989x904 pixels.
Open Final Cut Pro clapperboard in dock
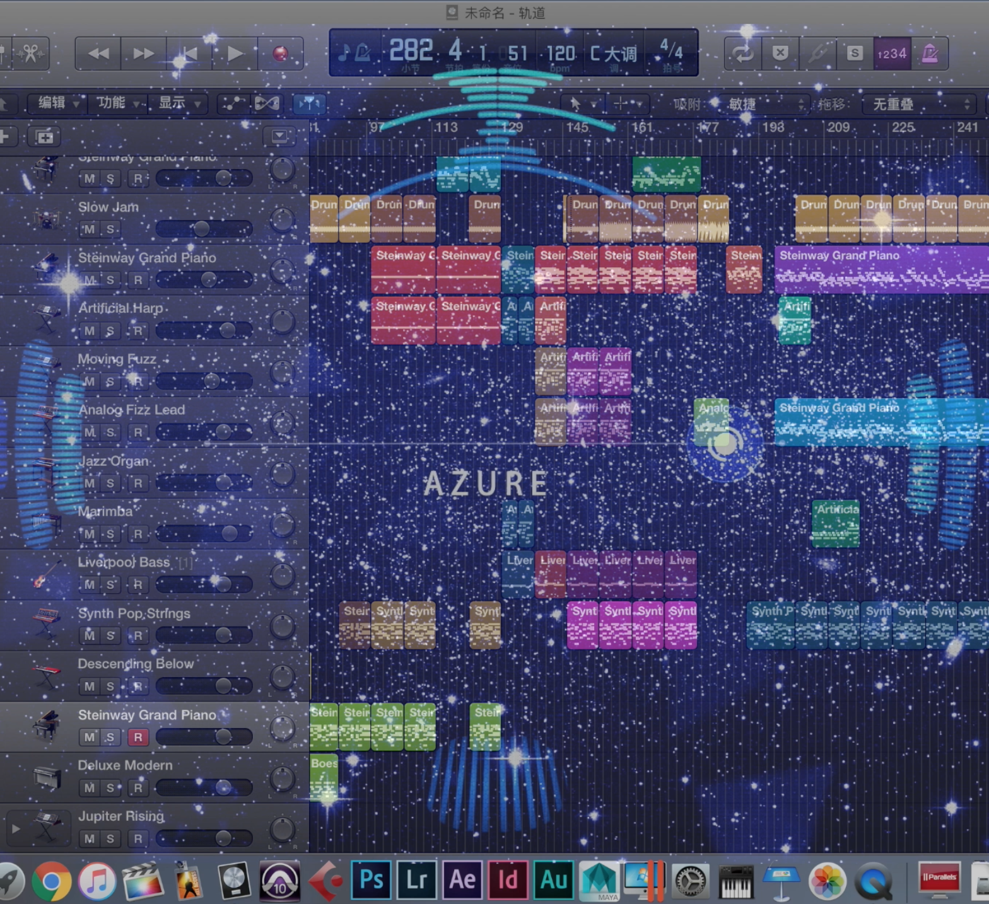click(x=143, y=881)
